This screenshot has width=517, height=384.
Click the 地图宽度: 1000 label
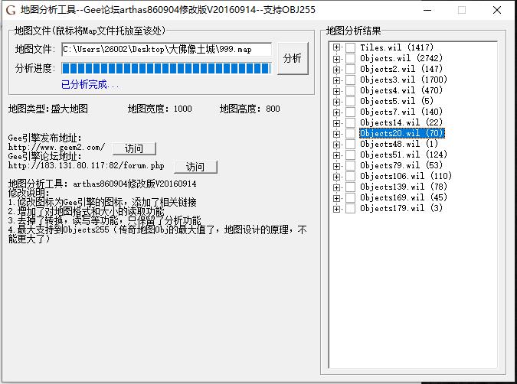pyautogui.click(x=160, y=109)
